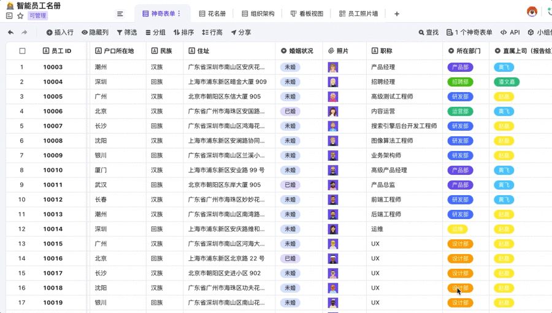This screenshot has height=313, width=552.
Task: Open photo thumbnail for employee 10006
Action: pyautogui.click(x=332, y=112)
